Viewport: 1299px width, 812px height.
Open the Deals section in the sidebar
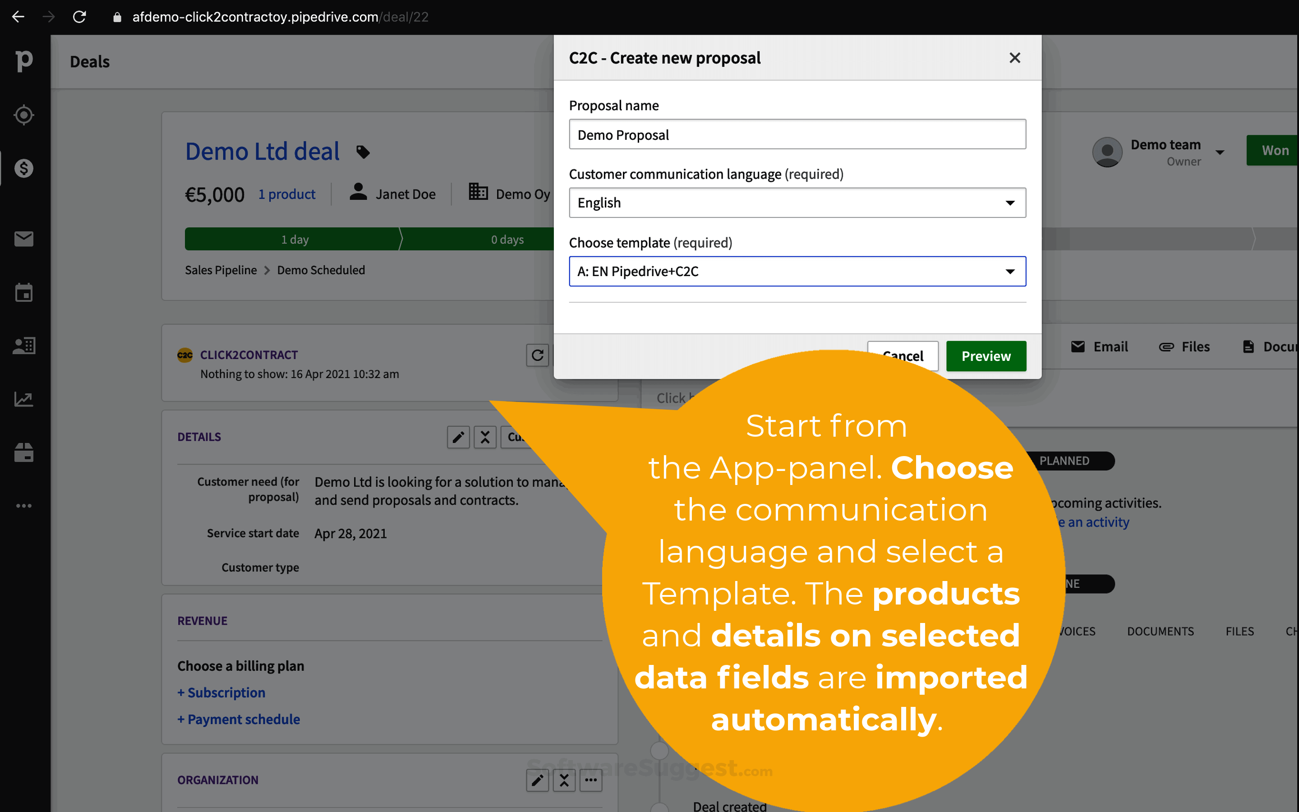(23, 168)
